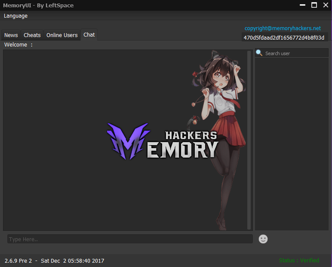332x267 pixels.
Task: Click the Sat Dec 2 05:58:40 2017 timestamp
Action: [x=72, y=261]
